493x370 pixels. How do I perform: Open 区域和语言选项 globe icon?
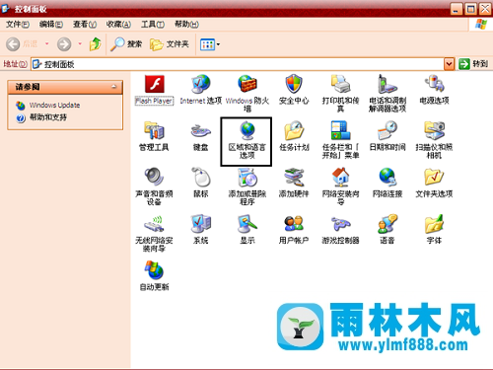[246, 140]
